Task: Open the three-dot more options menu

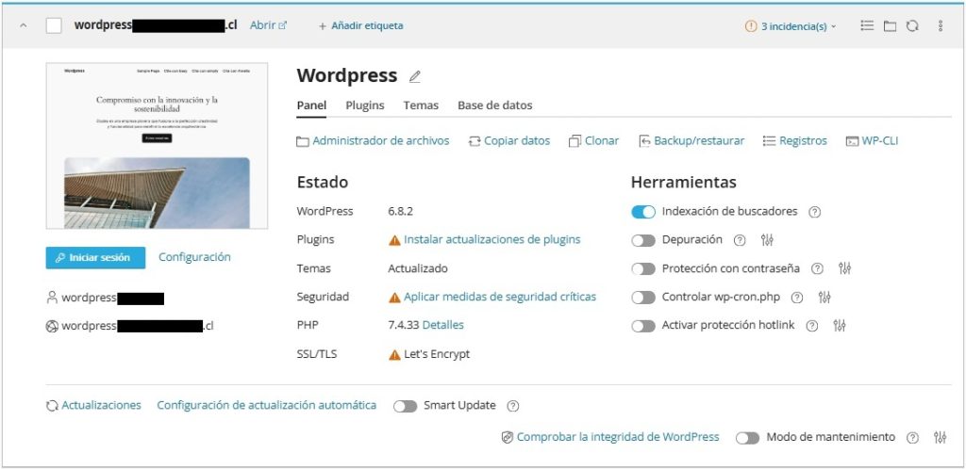Action: [941, 25]
